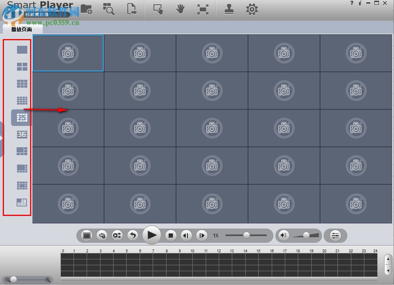Click hour 18 on the timeline
394x285 pixels.
click(298, 251)
